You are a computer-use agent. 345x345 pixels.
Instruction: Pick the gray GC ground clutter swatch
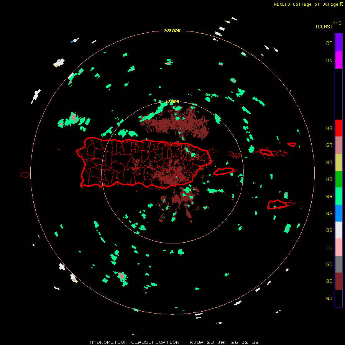pyautogui.click(x=338, y=264)
